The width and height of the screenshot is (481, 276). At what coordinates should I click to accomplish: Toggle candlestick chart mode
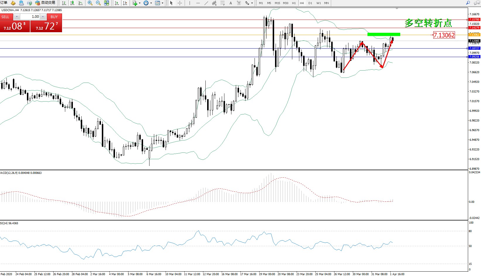72,3
